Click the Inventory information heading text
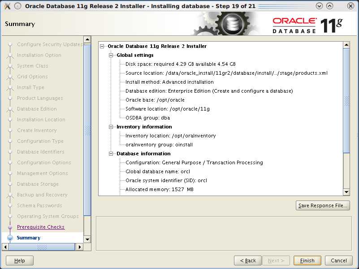Image resolution: width=359 pixels, height=269 pixels. click(x=144, y=127)
